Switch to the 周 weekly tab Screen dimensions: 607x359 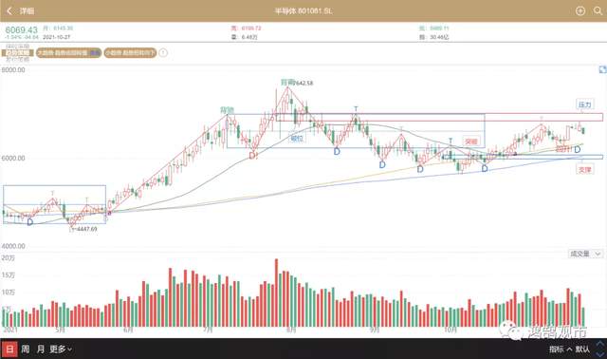(x=26, y=349)
